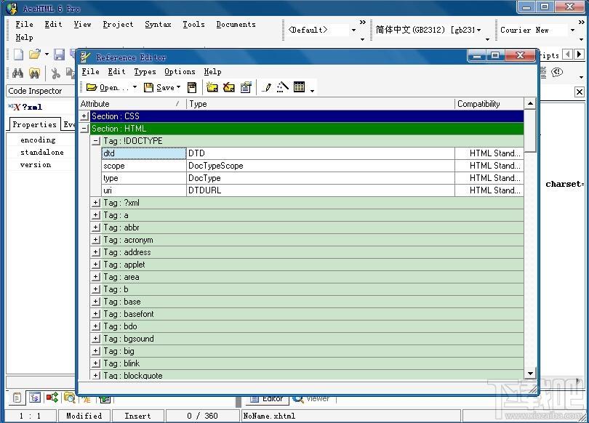The width and height of the screenshot is (589, 423).
Task: Open the Edit menu in Reference Editor
Action: coord(117,71)
